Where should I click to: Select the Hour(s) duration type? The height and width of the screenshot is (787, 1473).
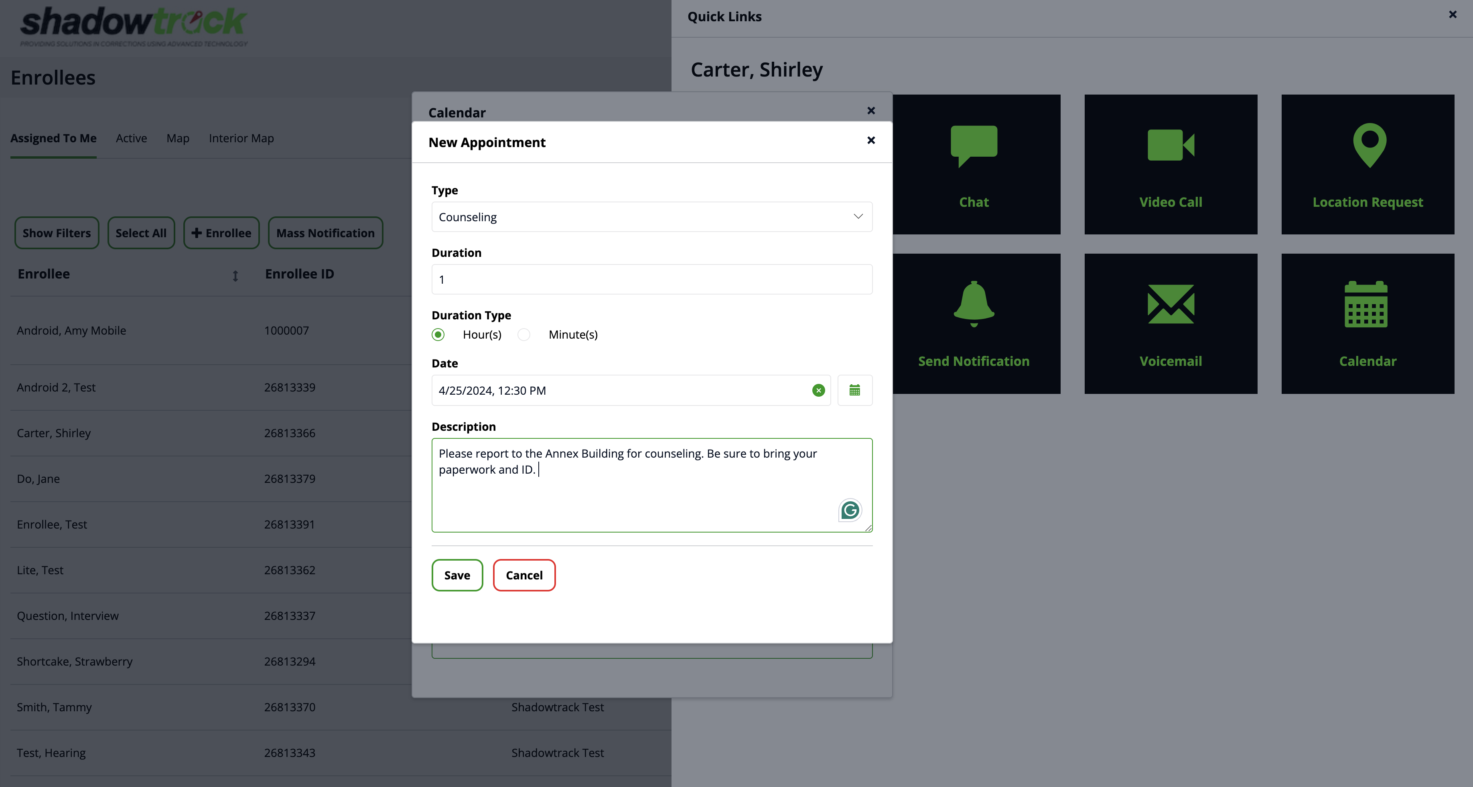tap(438, 335)
